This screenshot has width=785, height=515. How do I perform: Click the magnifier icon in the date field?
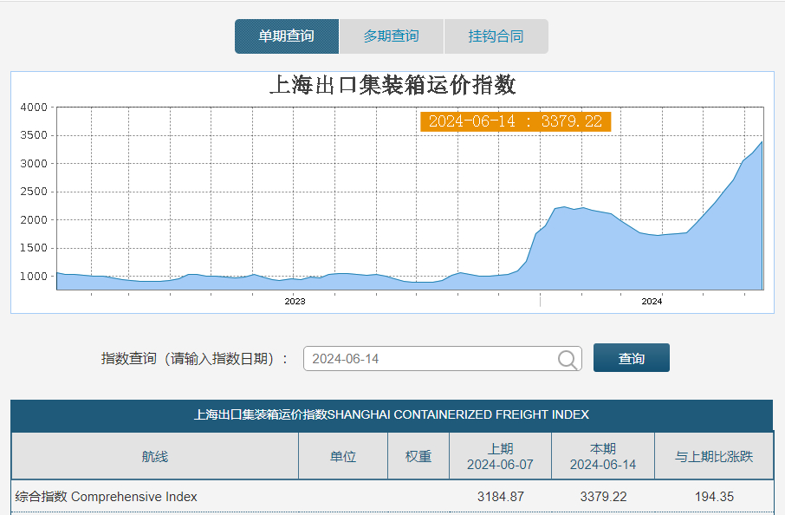click(568, 359)
